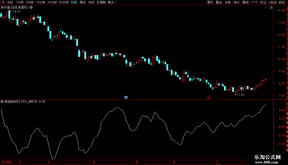This screenshot has width=288, height=165.
Task: Click month 5 on the time axis
Action: [137, 162]
